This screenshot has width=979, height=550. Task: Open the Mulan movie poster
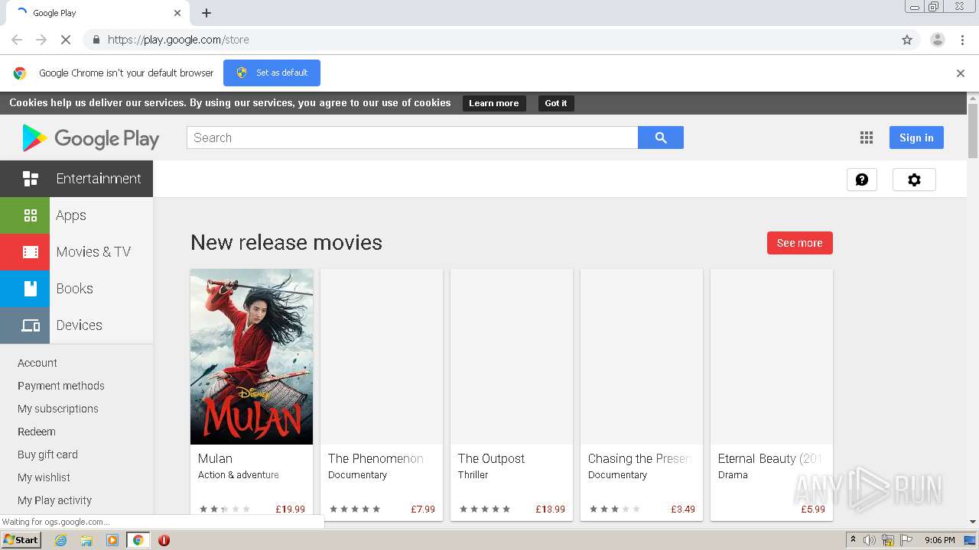pos(252,357)
